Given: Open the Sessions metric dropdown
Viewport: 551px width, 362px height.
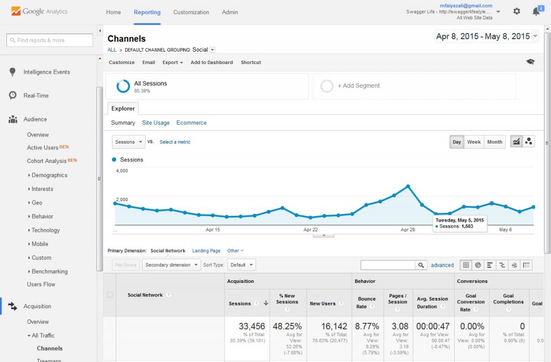Looking at the screenshot, I should (x=129, y=142).
